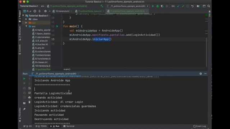The height and width of the screenshot is (129, 230).
Task: Switch to the 11.polimorfismo_base.kt editor tab
Action: pyautogui.click(x=89, y=11)
